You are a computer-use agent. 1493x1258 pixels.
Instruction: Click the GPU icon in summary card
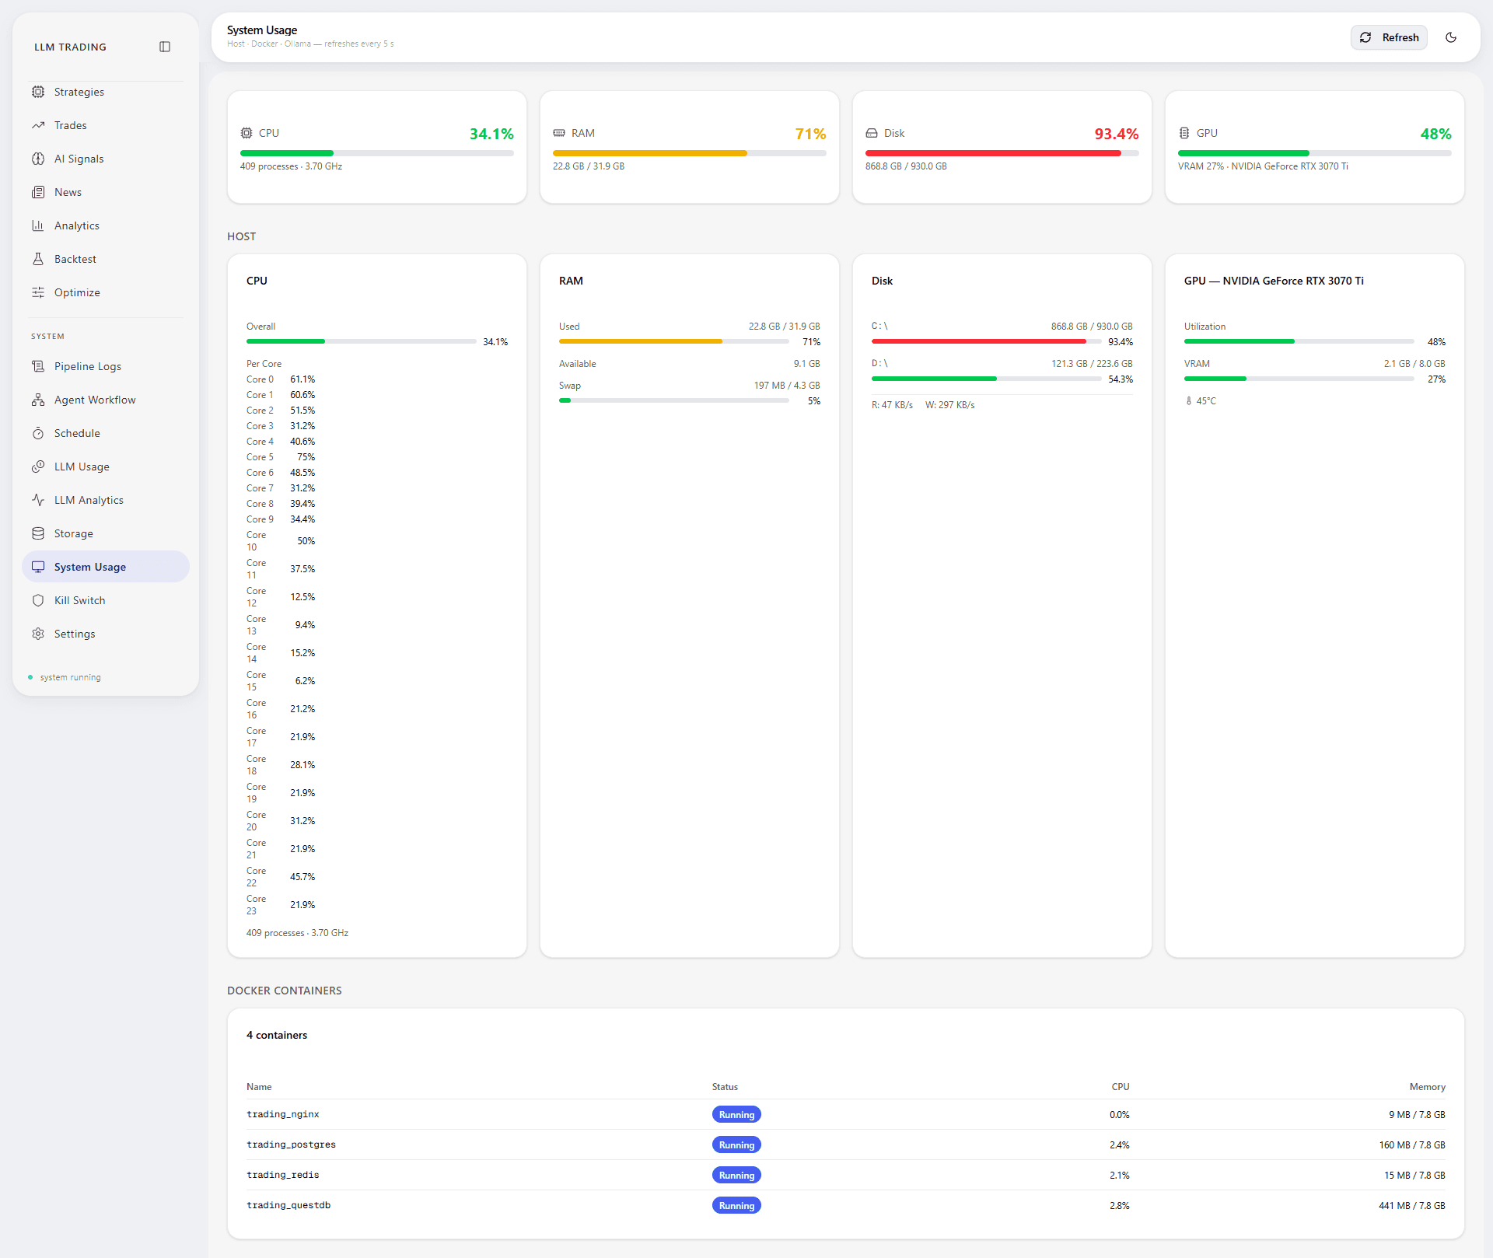(1184, 133)
